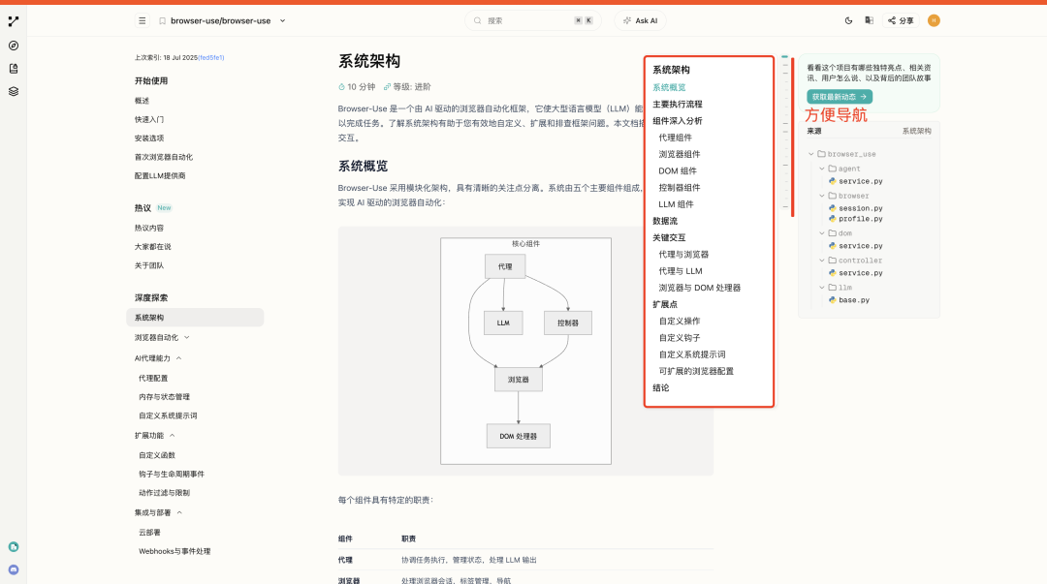Click the language translate icon

[x=869, y=20]
